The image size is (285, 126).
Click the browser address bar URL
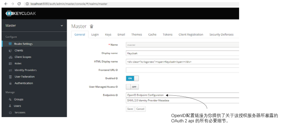(69, 4)
